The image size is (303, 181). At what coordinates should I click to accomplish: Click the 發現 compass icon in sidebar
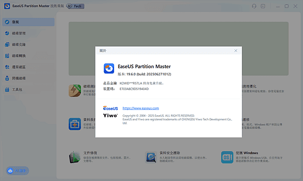point(7,22)
